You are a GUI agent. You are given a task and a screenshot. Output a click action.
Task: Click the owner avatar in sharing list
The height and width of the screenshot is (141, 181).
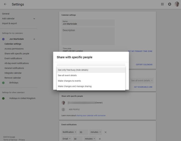pyautogui.click(x=63, y=103)
